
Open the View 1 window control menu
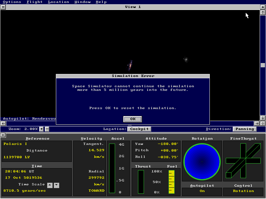coord(3,7)
